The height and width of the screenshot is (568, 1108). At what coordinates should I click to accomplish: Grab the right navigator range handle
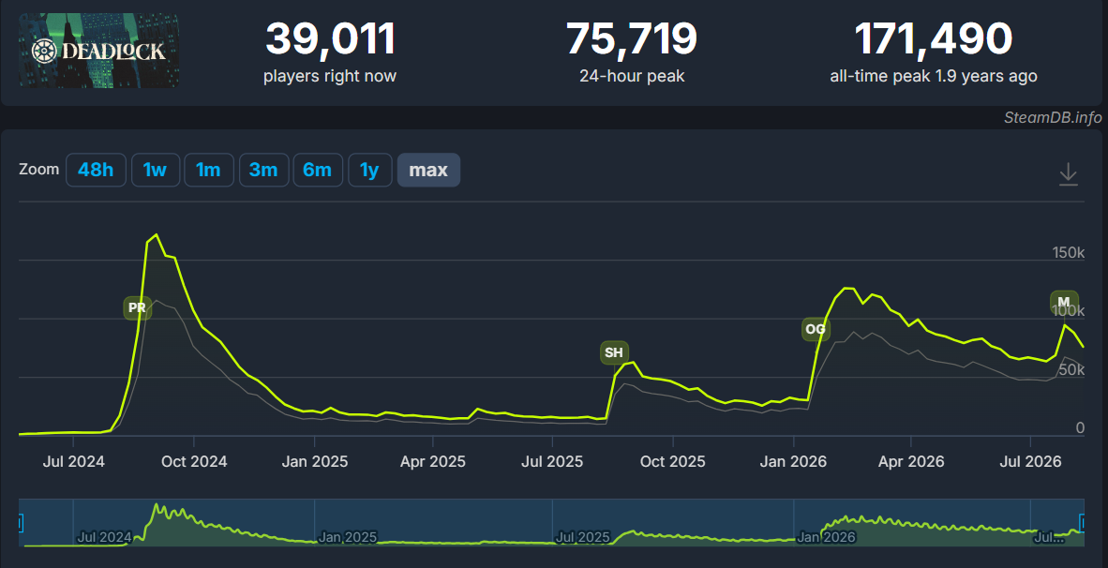(1083, 523)
